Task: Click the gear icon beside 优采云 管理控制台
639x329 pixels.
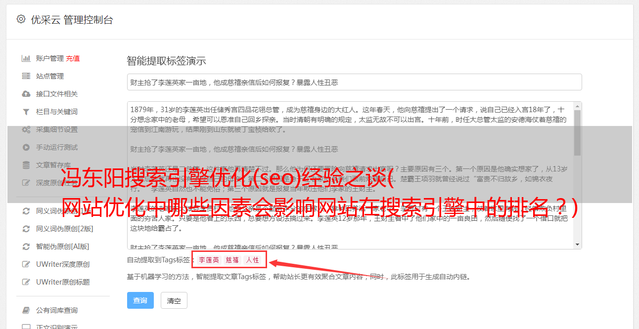Action: pyautogui.click(x=21, y=20)
